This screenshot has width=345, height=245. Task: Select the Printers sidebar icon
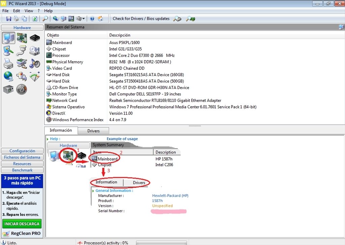click(x=8, y=64)
